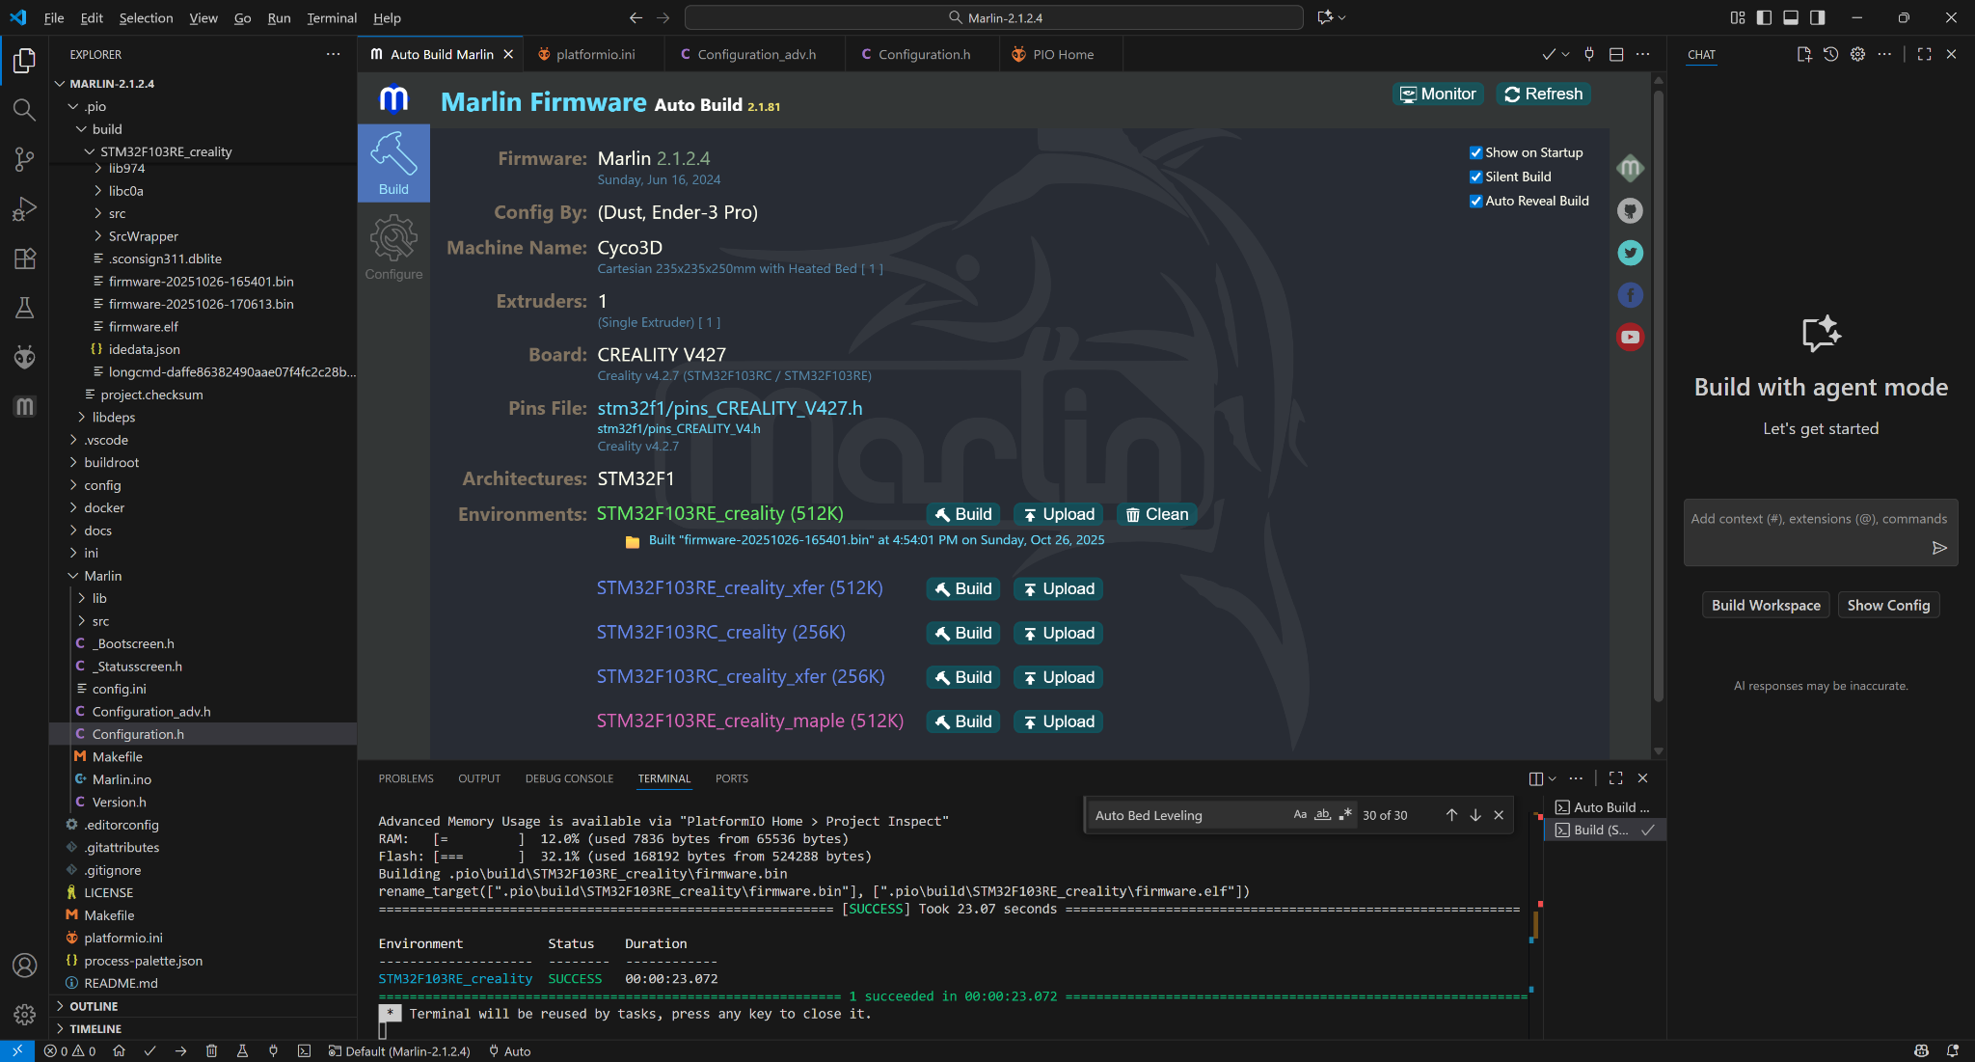Click the PlatformIO Upload arrow in status bar
Screen dimensions: 1975x1062
(x=180, y=1051)
